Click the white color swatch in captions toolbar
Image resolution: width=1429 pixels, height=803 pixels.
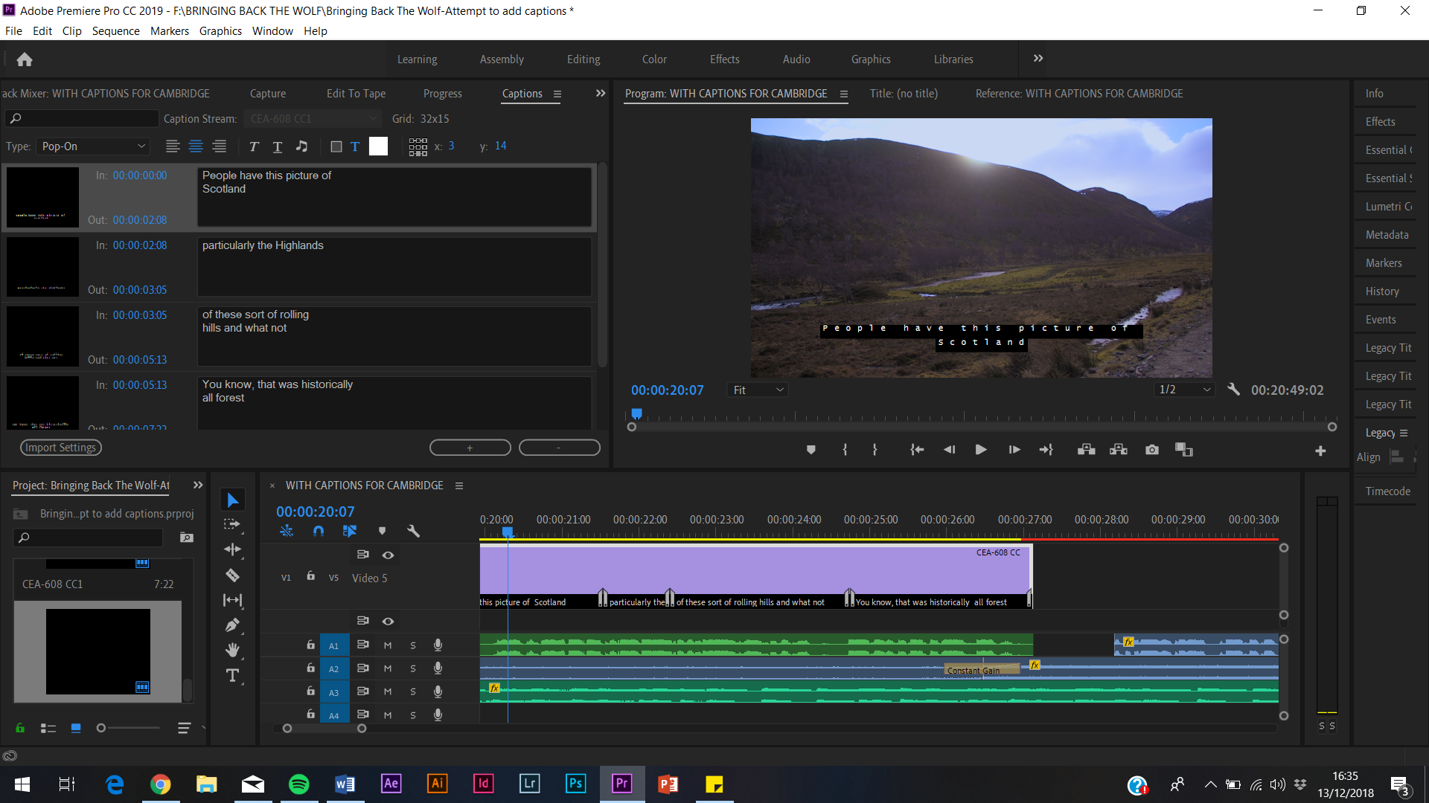click(x=379, y=147)
